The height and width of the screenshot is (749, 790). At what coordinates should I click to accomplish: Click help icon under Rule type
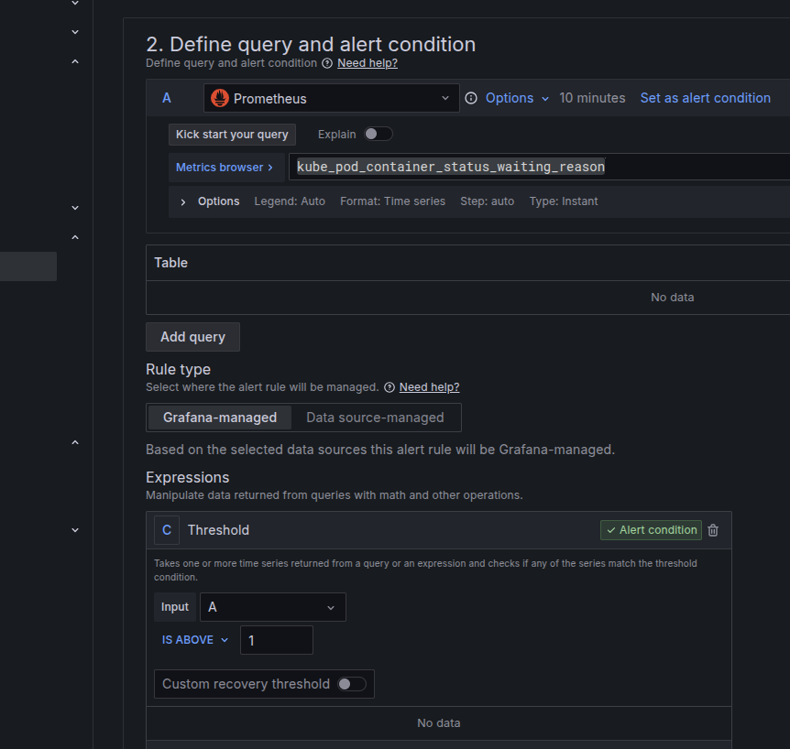(390, 387)
